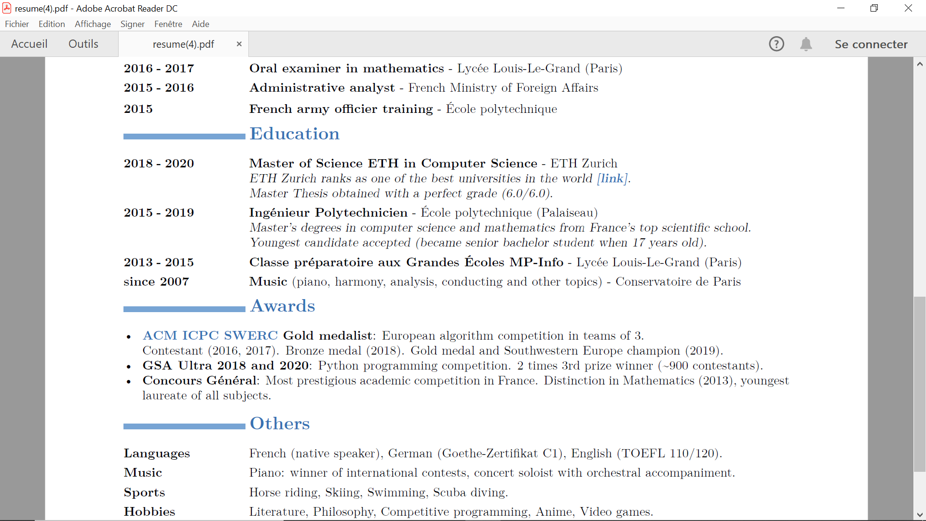
Task: Click the text 'Concours Général'
Action: point(199,381)
